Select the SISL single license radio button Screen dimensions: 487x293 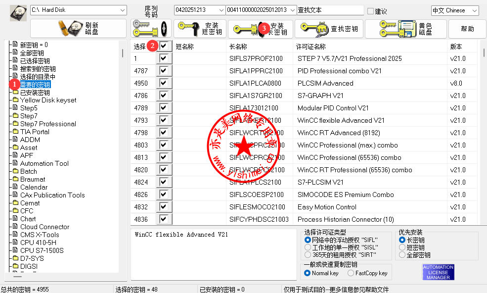pyautogui.click(x=308, y=247)
